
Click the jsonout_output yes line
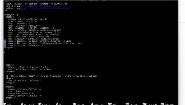tap(27, 19)
